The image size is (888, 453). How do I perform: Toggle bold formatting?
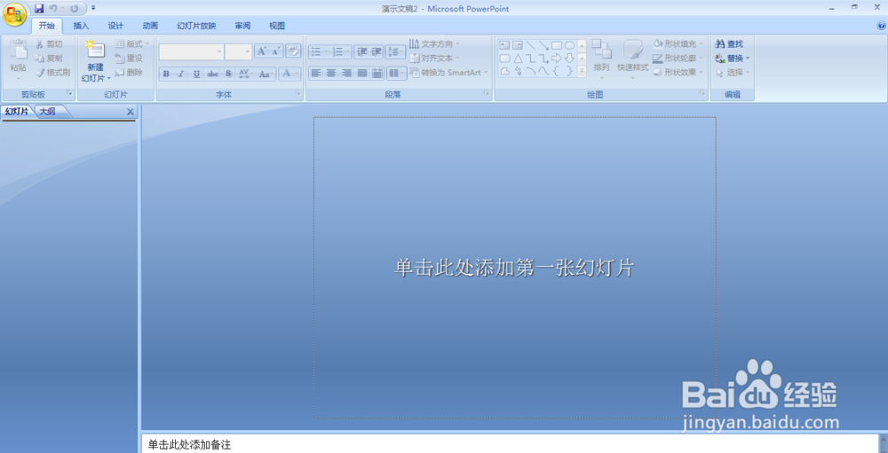point(166,74)
